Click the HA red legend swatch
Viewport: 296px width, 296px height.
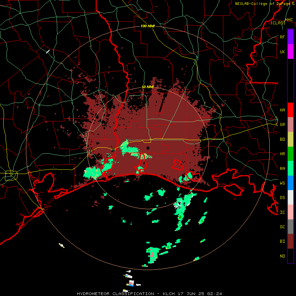pyautogui.click(x=290, y=110)
